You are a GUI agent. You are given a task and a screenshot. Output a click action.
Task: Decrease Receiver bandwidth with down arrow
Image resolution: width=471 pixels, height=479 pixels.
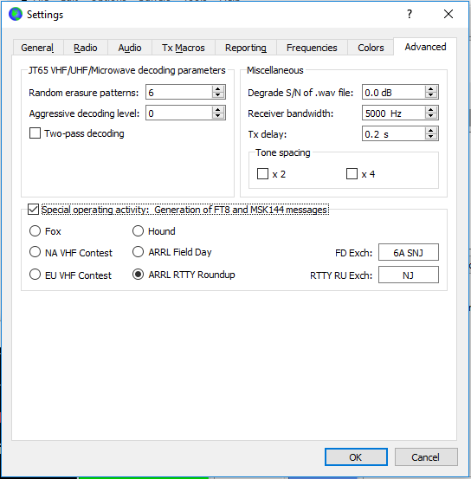click(430, 116)
